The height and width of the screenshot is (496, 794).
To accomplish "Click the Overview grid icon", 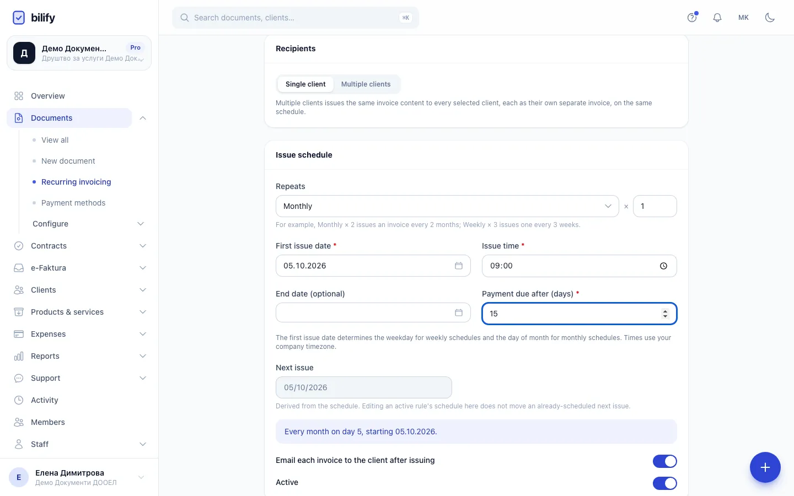I will click(x=19, y=96).
